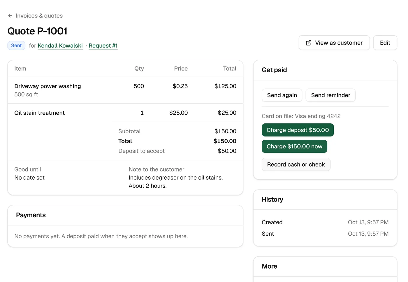408x282 pixels.
Task: Click the $125.00 line total
Action: pos(225,86)
